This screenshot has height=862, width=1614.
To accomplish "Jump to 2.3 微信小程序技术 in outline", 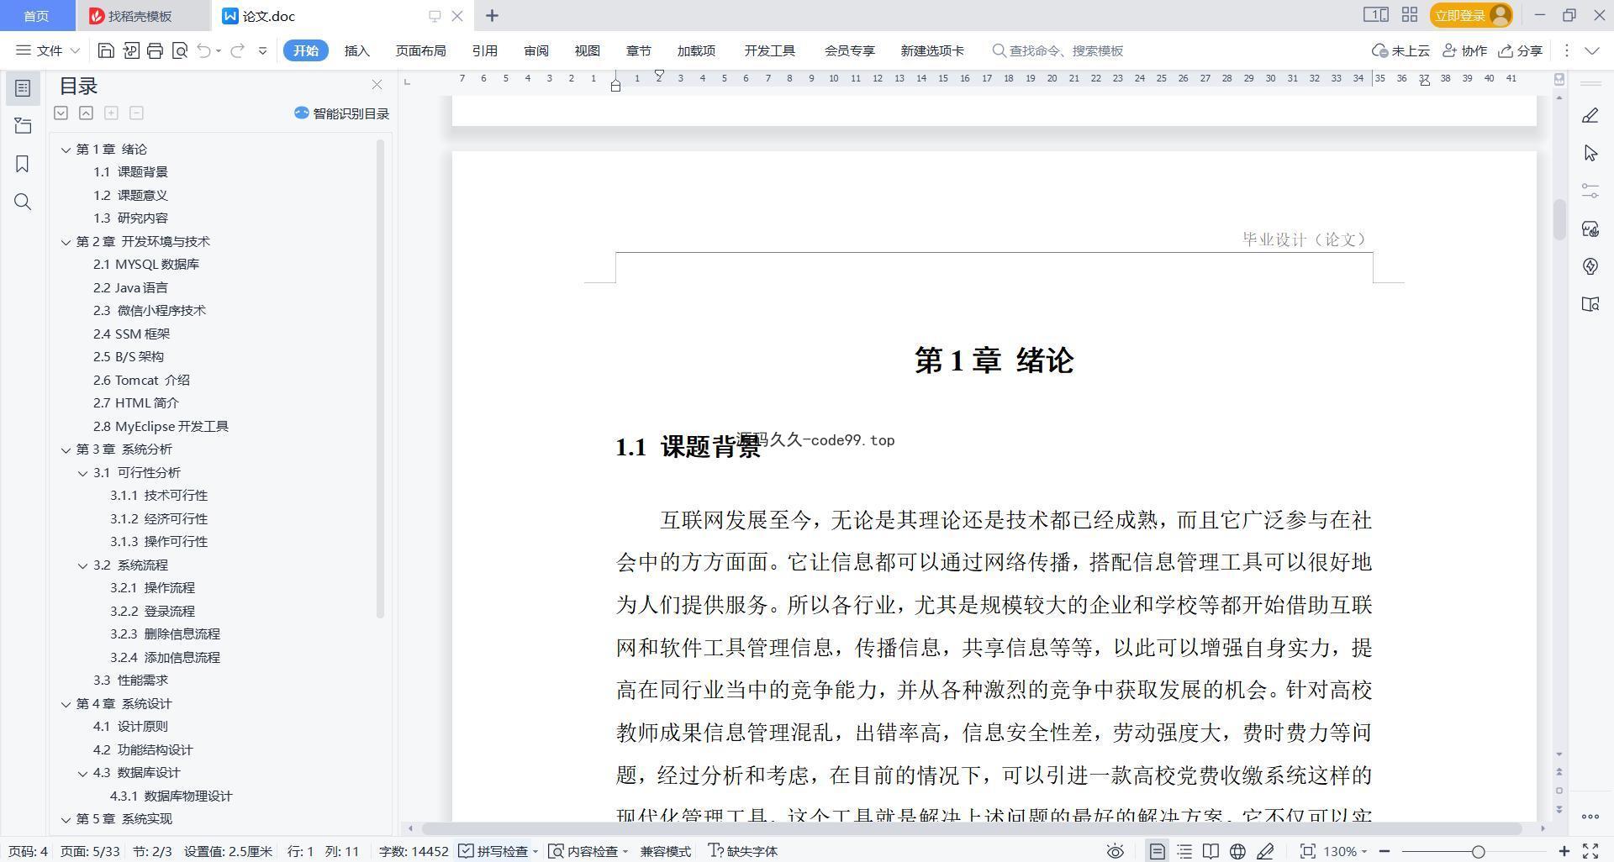I will pyautogui.click(x=150, y=311).
